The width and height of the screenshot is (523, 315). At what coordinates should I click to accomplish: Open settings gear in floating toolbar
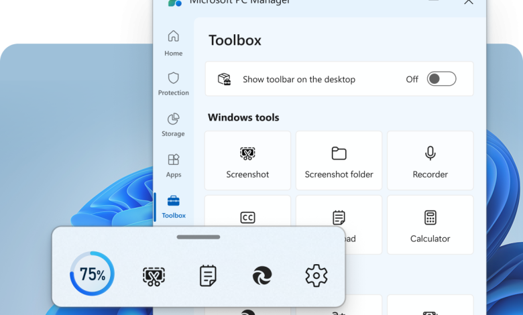tap(316, 275)
